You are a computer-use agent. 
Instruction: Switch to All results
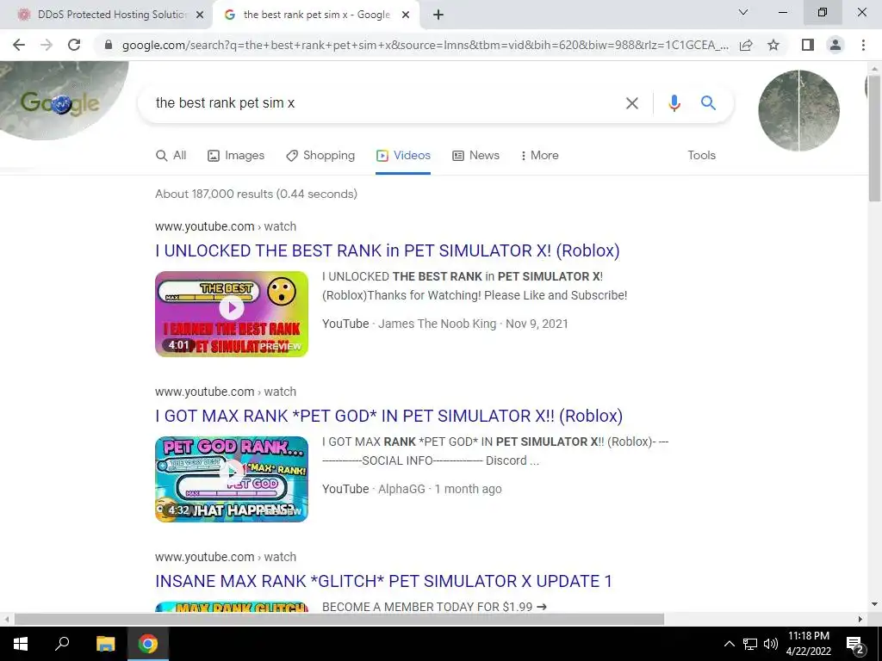tap(171, 156)
